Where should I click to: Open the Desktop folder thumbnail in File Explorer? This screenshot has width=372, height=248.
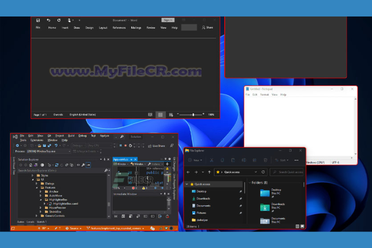coord(265,193)
